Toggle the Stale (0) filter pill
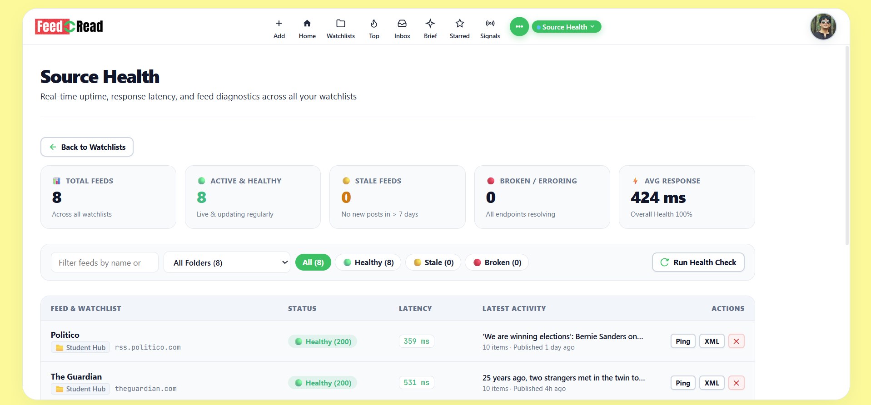This screenshot has width=871, height=405. (x=433, y=262)
